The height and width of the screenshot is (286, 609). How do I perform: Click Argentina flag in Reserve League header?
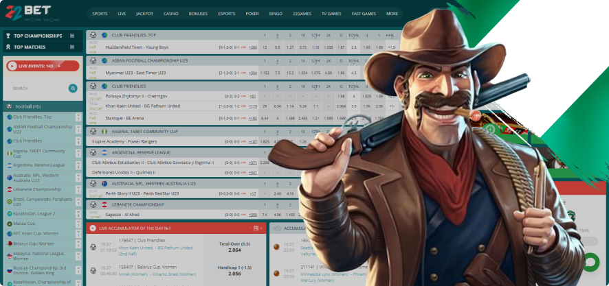tap(104, 152)
